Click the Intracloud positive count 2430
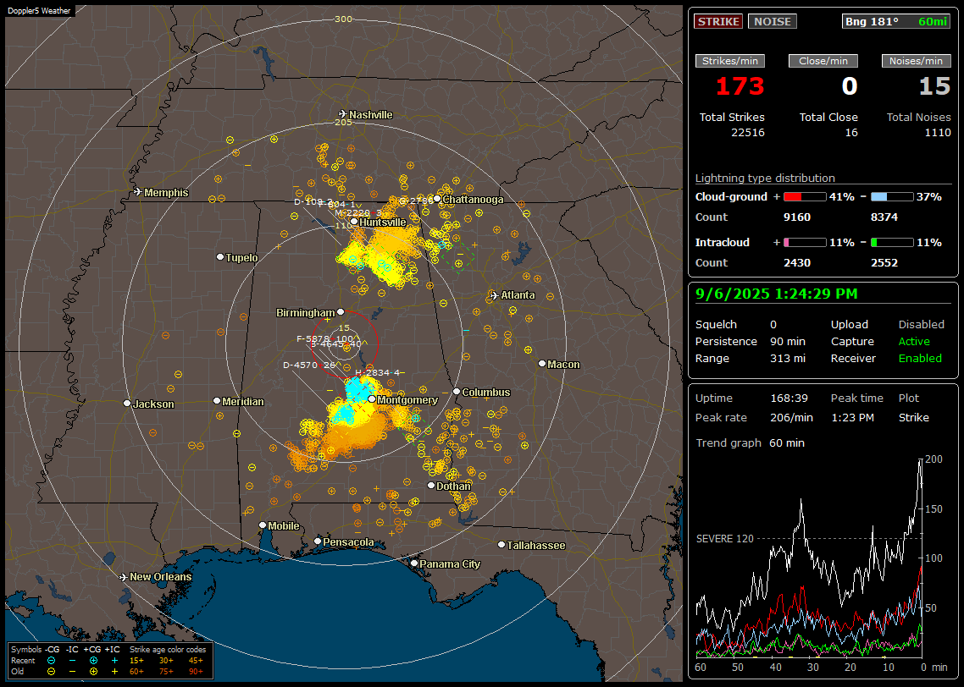Viewport: 964px width, 687px height. click(797, 263)
